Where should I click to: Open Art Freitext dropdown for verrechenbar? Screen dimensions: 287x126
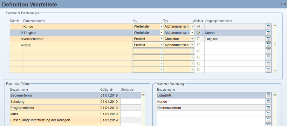(x=161, y=39)
